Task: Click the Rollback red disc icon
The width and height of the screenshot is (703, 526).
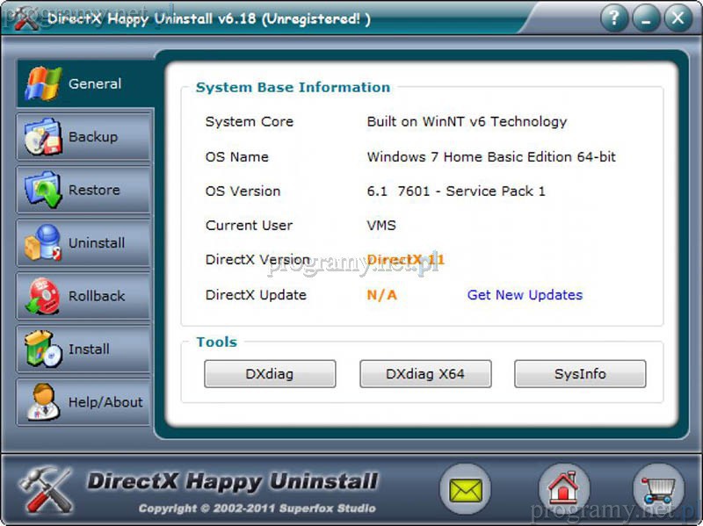Action: tap(42, 296)
